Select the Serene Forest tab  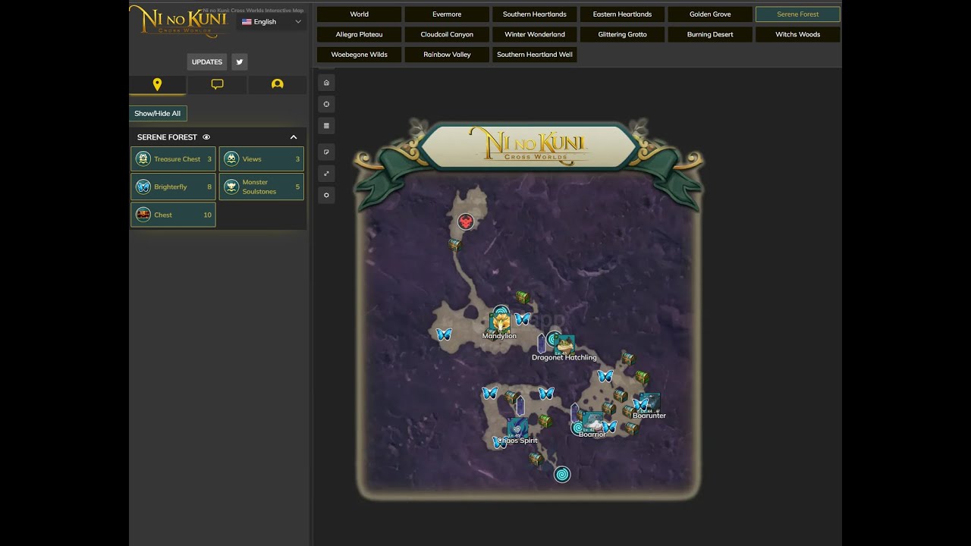(x=798, y=14)
